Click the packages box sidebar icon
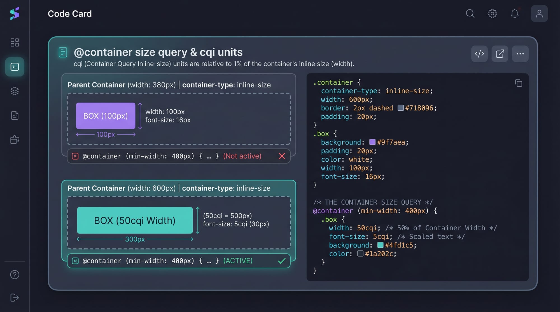The image size is (560, 312). (x=15, y=140)
